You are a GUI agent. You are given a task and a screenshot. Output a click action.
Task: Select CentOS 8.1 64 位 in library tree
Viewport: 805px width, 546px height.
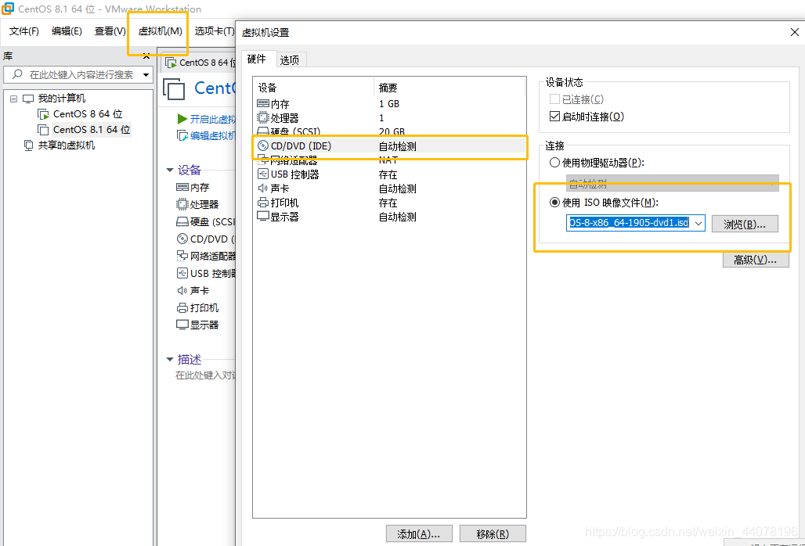pos(92,130)
